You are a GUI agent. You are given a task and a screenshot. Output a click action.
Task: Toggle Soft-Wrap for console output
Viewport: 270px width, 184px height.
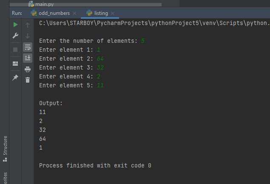28,47
